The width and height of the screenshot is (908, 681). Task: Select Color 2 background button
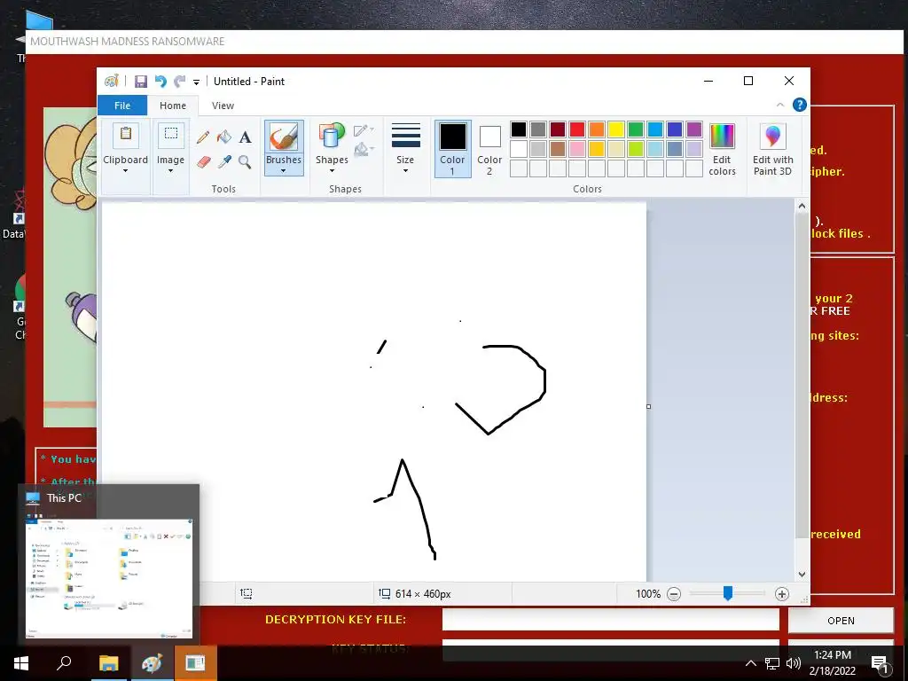pyautogui.click(x=489, y=149)
